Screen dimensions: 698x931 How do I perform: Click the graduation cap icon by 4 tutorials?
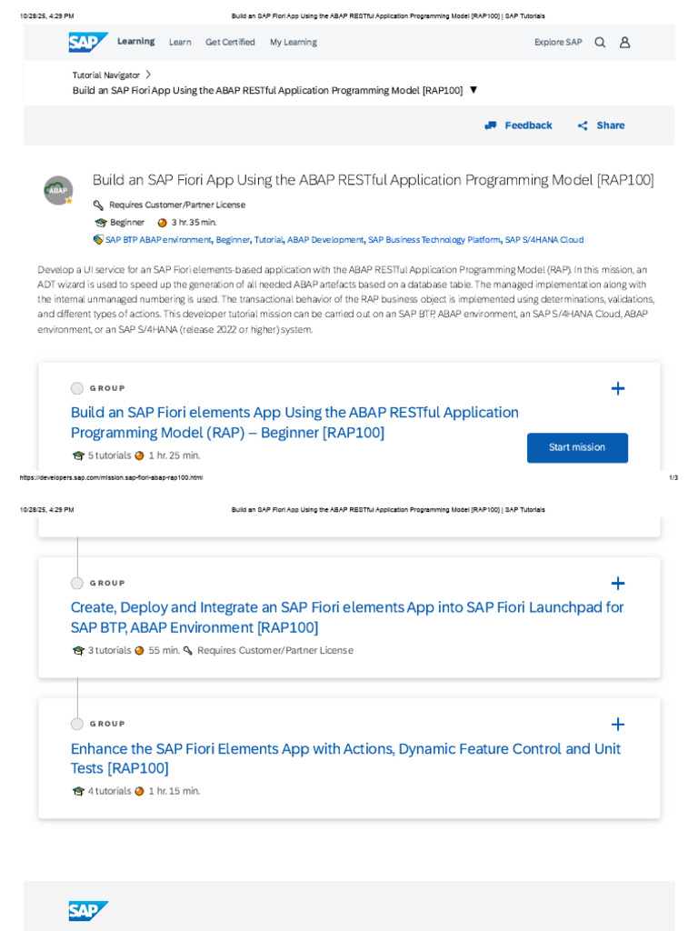[x=78, y=792]
